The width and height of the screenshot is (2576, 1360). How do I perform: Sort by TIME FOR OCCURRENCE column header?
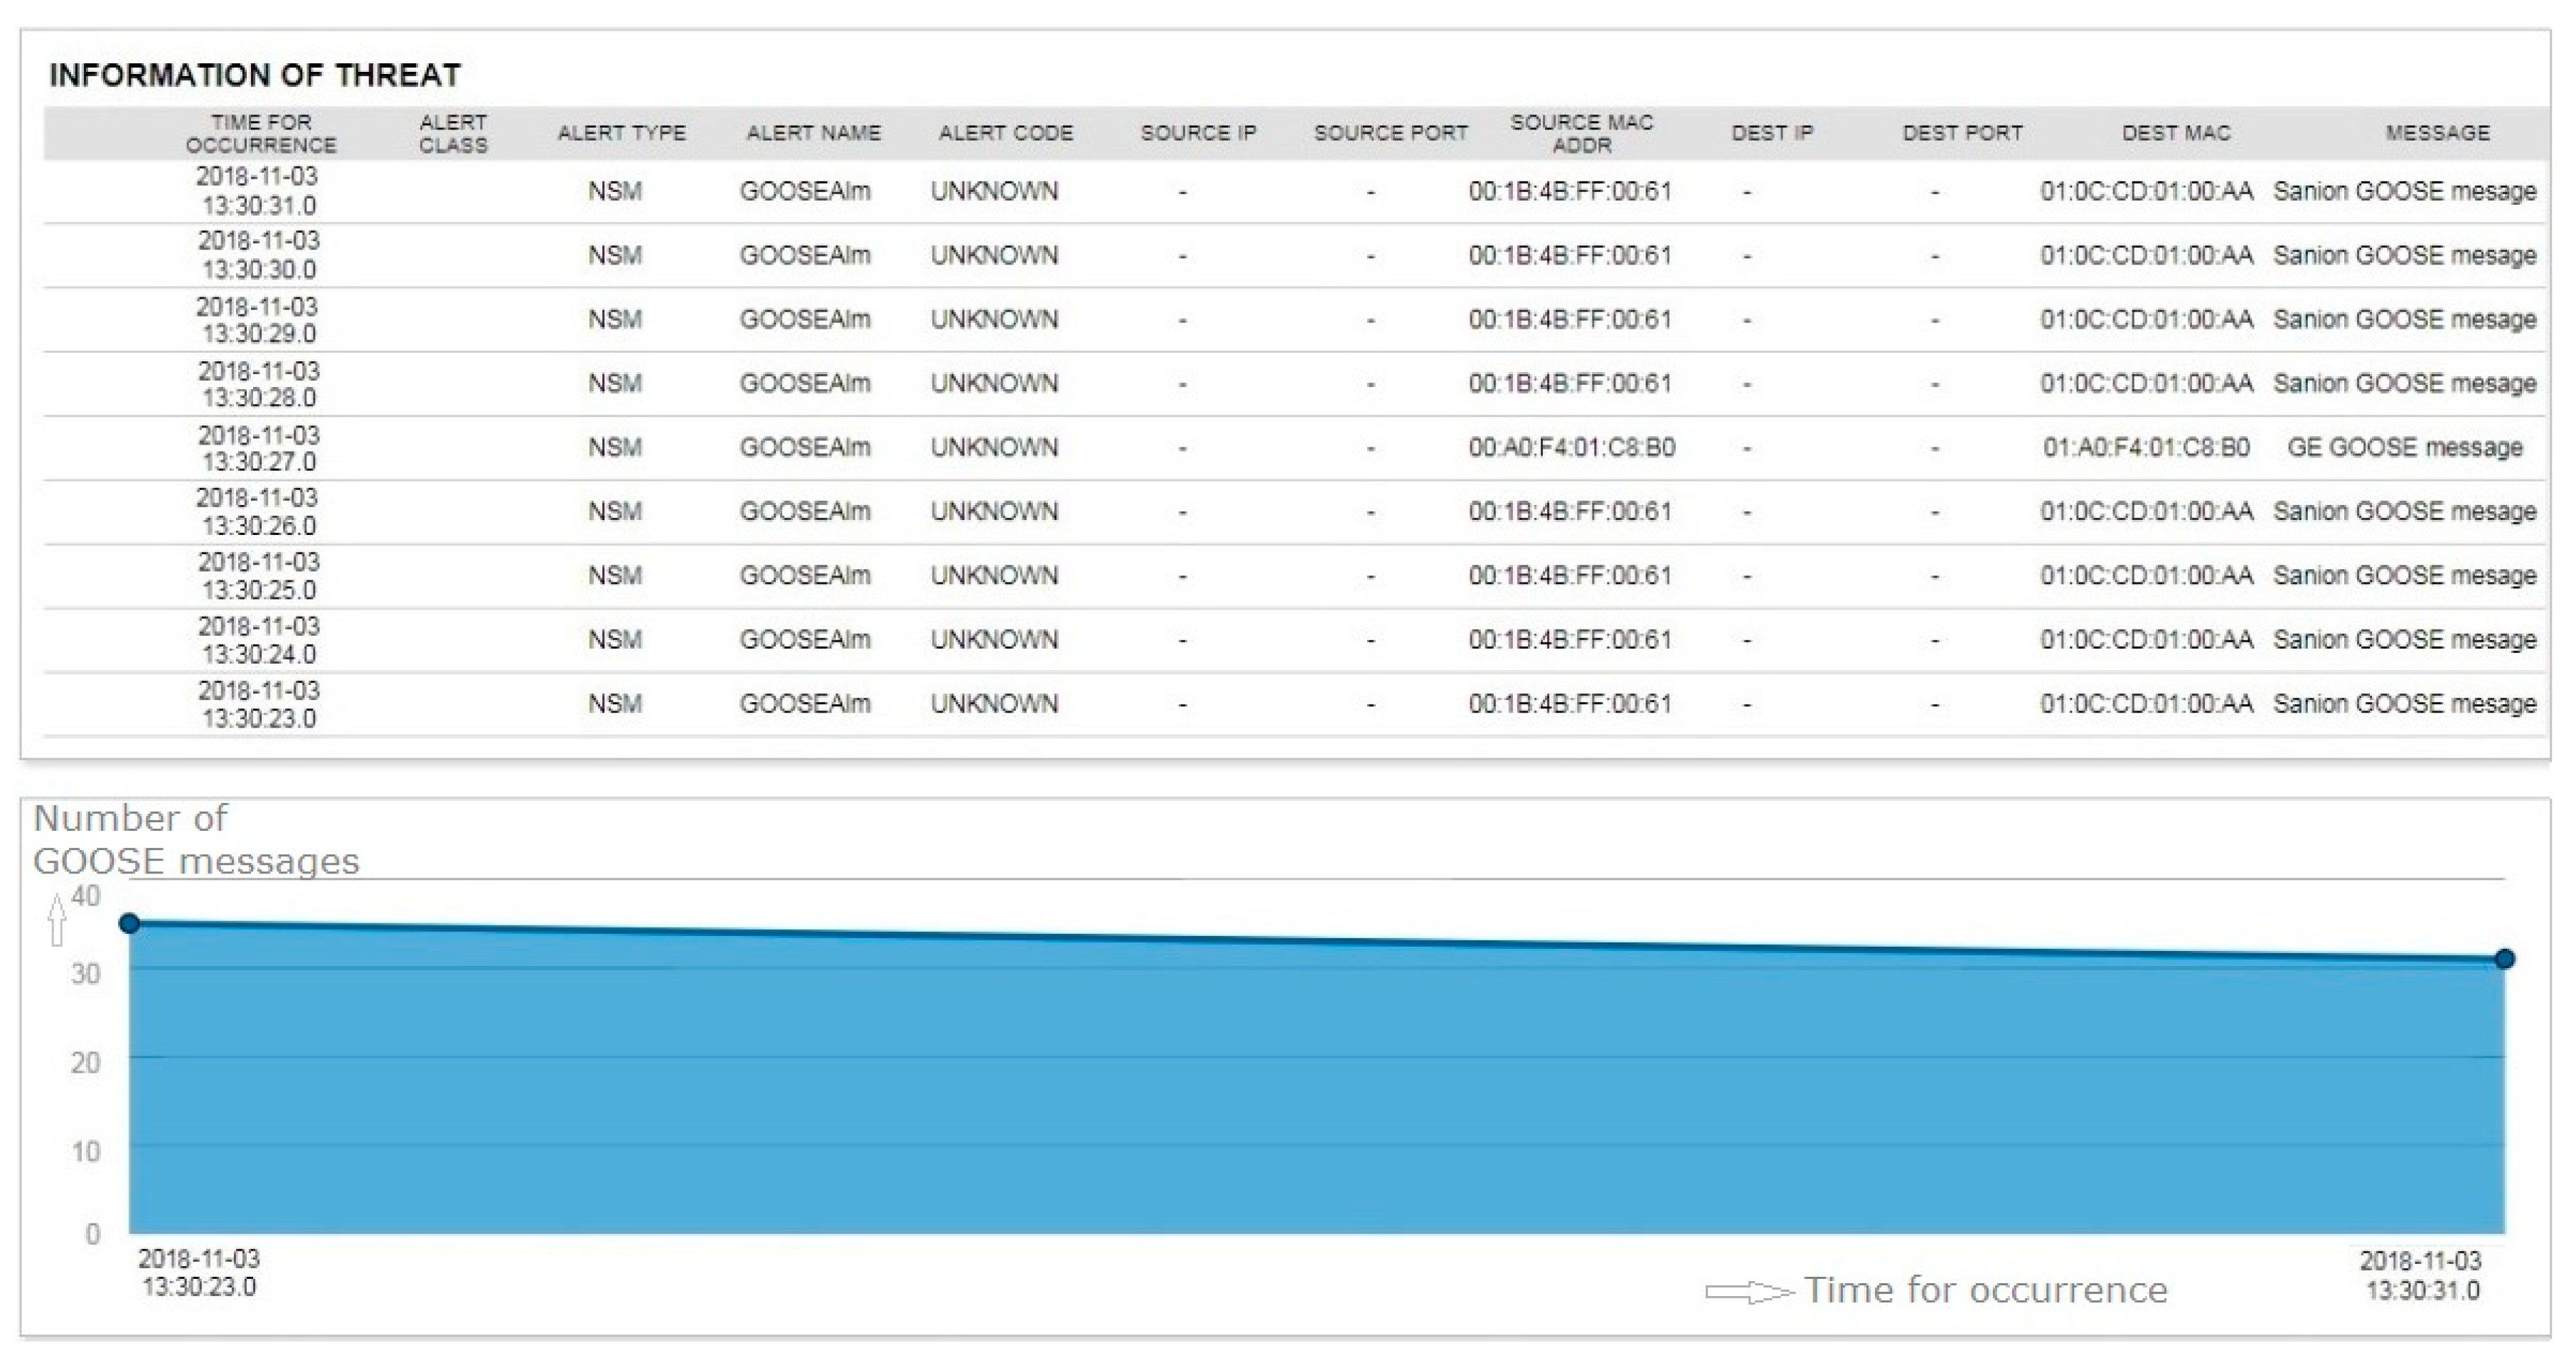[x=260, y=133]
